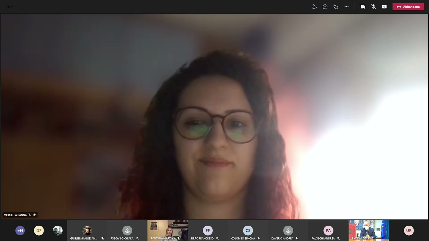Select the PA avatar of Paloschi Andrea

tap(328, 230)
